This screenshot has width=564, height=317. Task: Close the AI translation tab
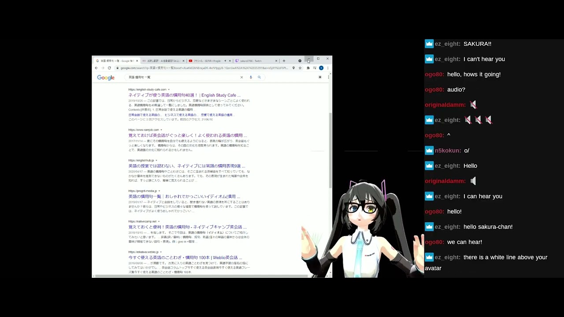click(183, 61)
